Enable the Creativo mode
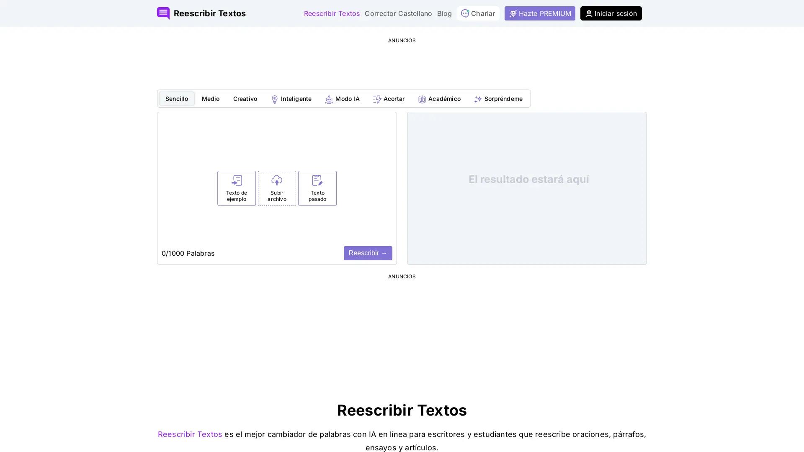The image size is (804, 452). click(245, 99)
